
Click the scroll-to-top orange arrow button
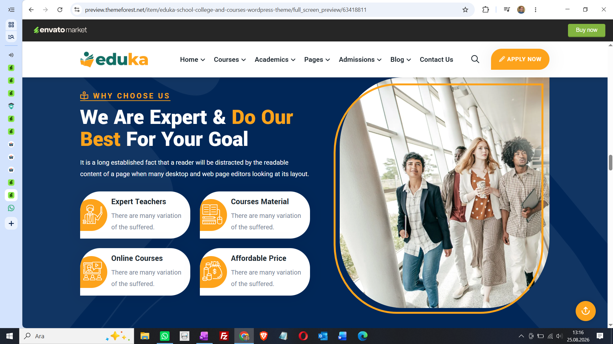(585, 311)
